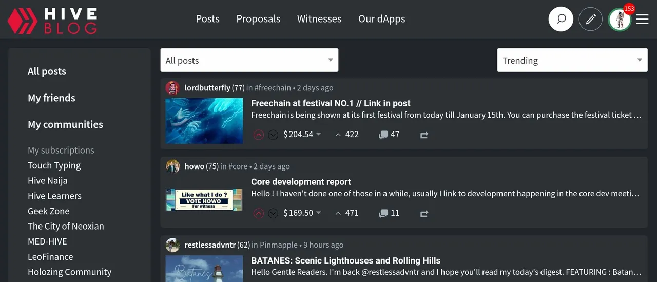Open the Vote Howo thumbnail image
This screenshot has width=657, height=282.
point(204,200)
